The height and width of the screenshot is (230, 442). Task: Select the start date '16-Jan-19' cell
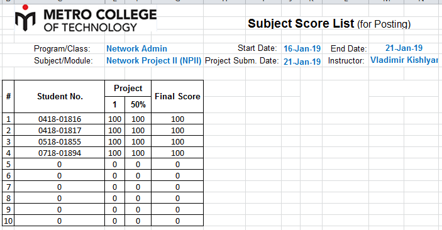point(302,49)
